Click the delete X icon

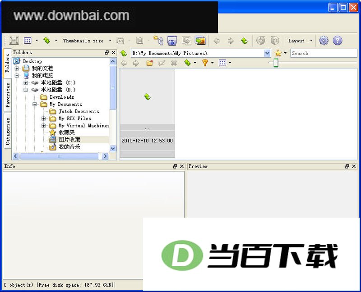174,63
